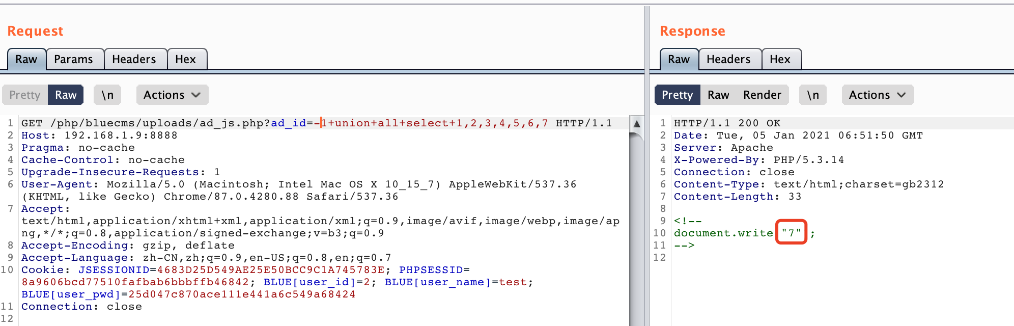Image resolution: width=1014 pixels, height=326 pixels.
Task: Enable Pretty view in Response panel
Action: (677, 95)
